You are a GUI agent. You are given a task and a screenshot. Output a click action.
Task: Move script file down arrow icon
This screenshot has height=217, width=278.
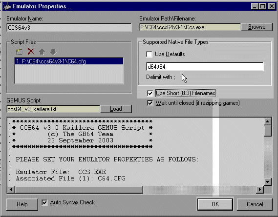click(53, 52)
